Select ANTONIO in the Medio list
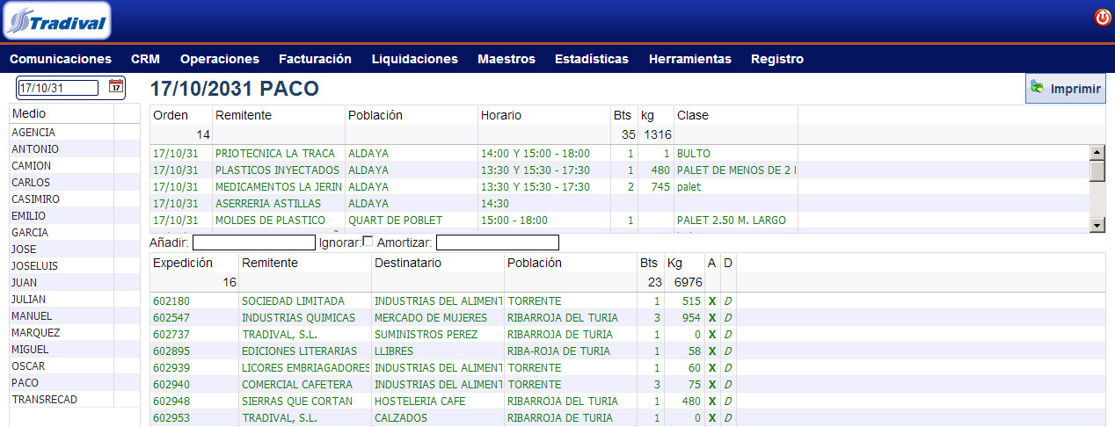The image size is (1115, 427). click(35, 149)
